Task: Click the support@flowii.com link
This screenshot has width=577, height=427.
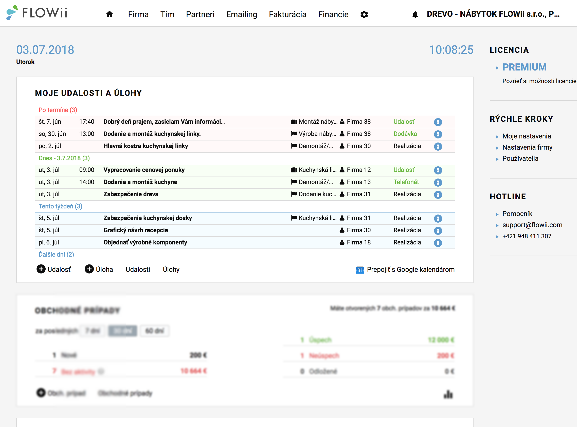Action: pos(532,225)
